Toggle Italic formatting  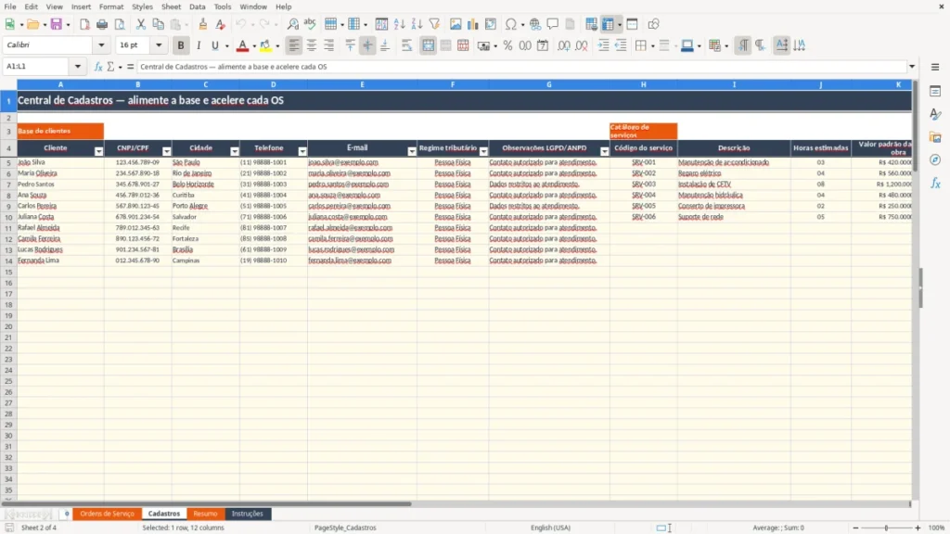199,45
